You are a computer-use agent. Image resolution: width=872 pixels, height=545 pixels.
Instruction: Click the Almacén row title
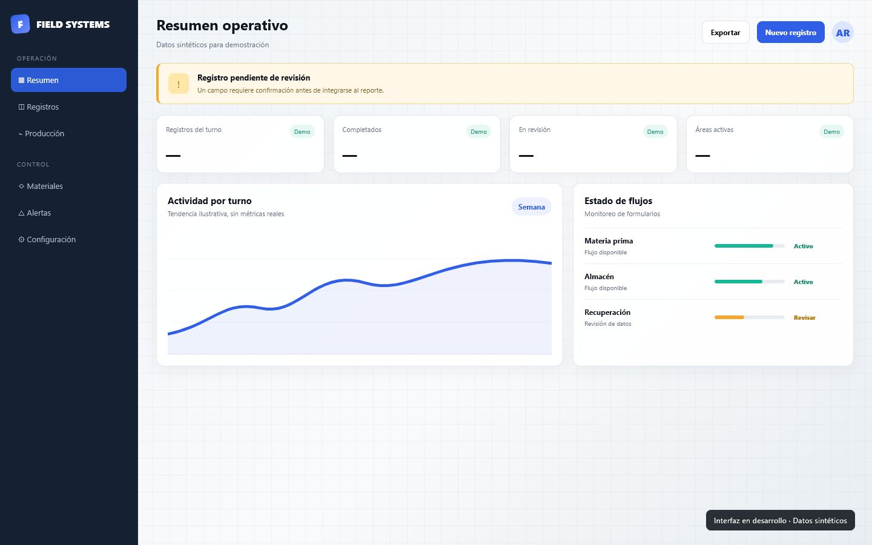(599, 276)
